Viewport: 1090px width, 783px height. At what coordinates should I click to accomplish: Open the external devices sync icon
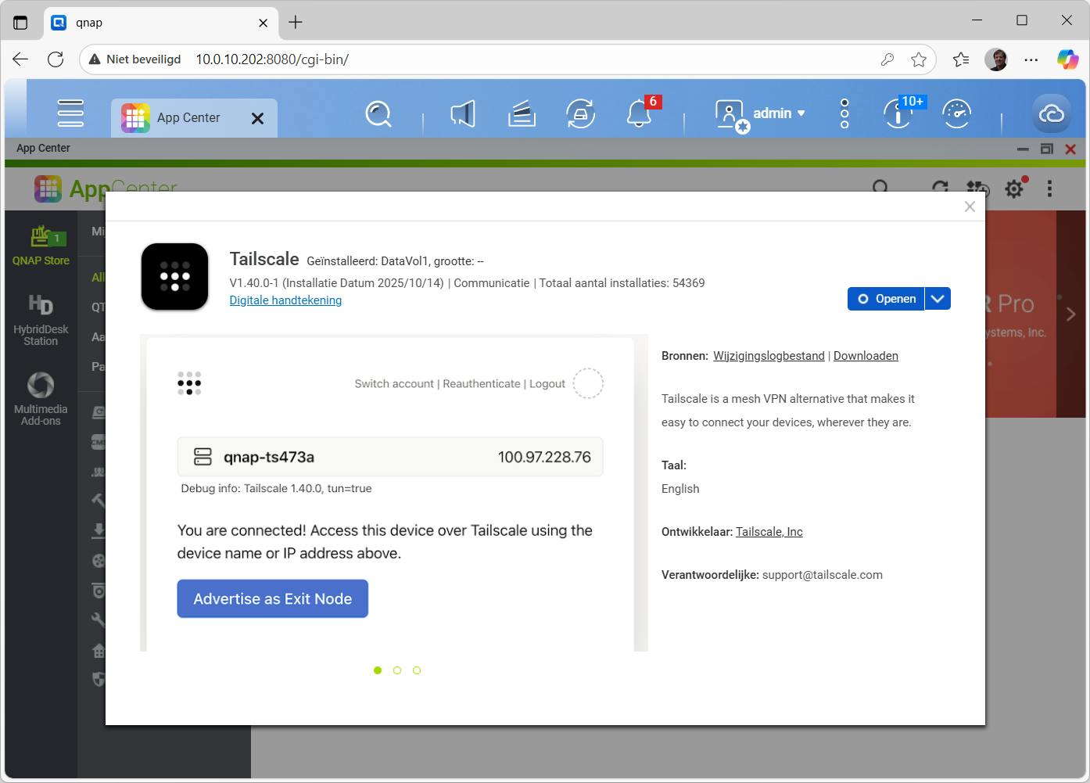click(x=580, y=114)
